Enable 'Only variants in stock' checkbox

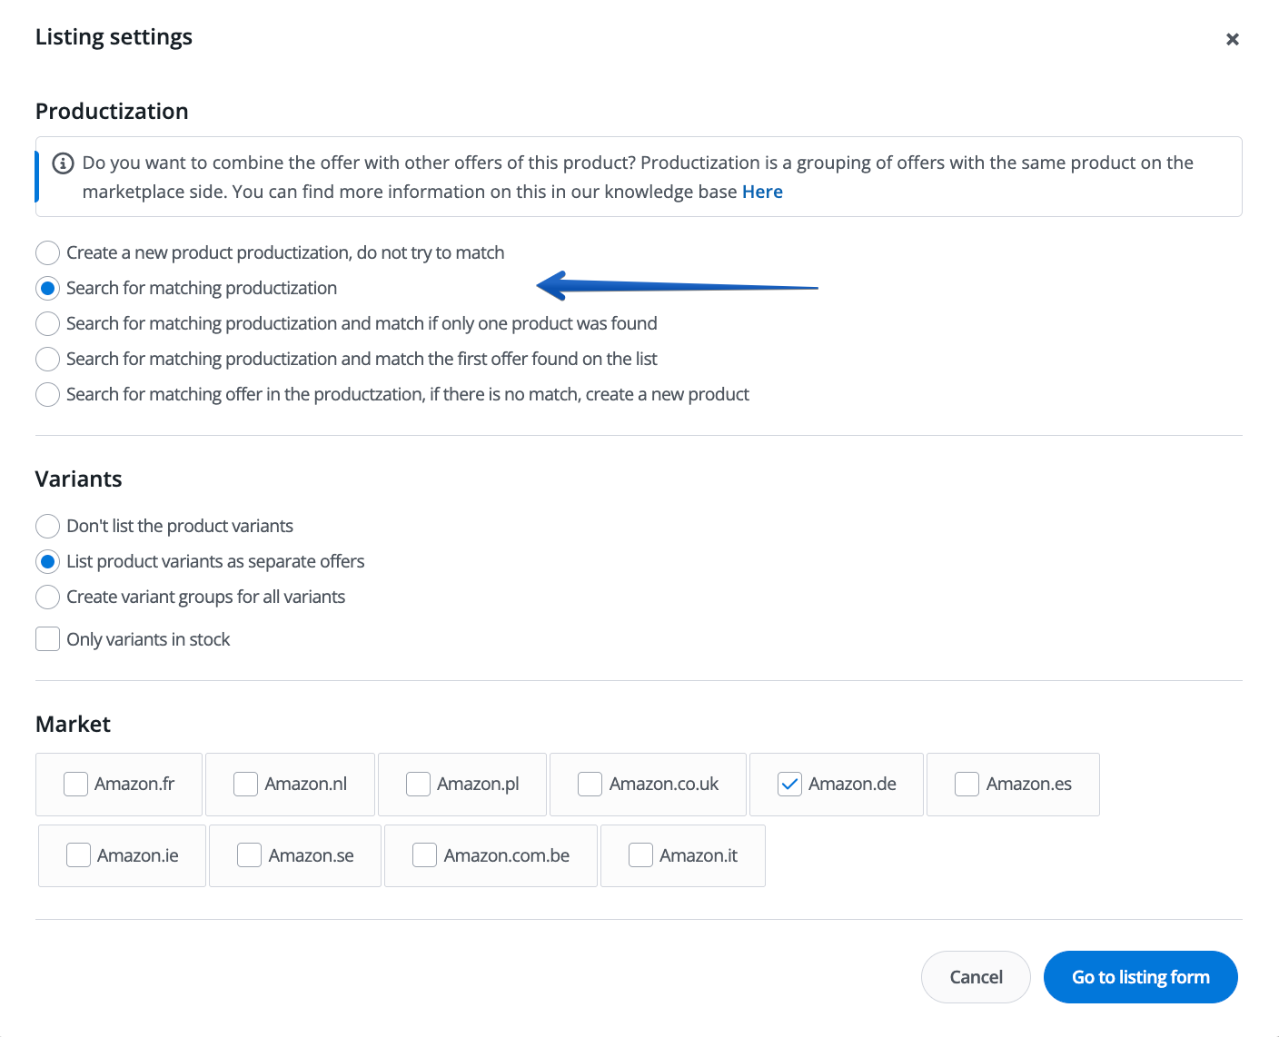click(48, 639)
